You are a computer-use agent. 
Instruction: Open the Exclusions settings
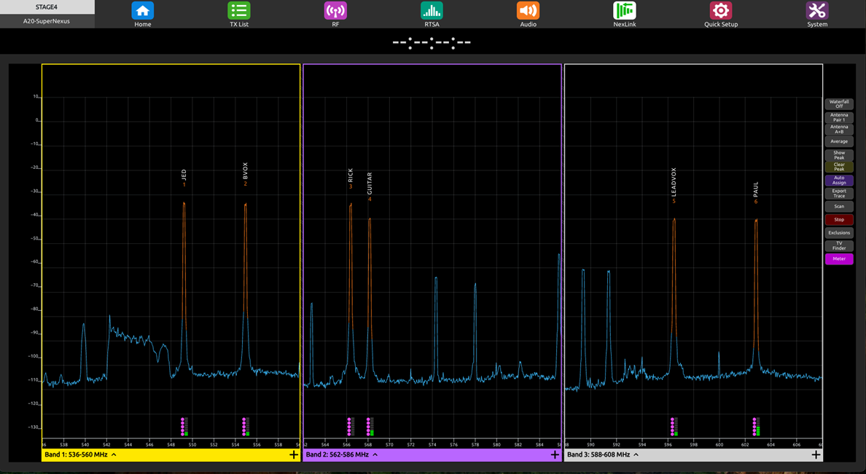pyautogui.click(x=839, y=233)
